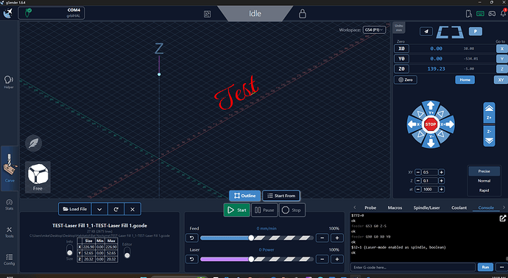Click the green Start button

click(237, 210)
